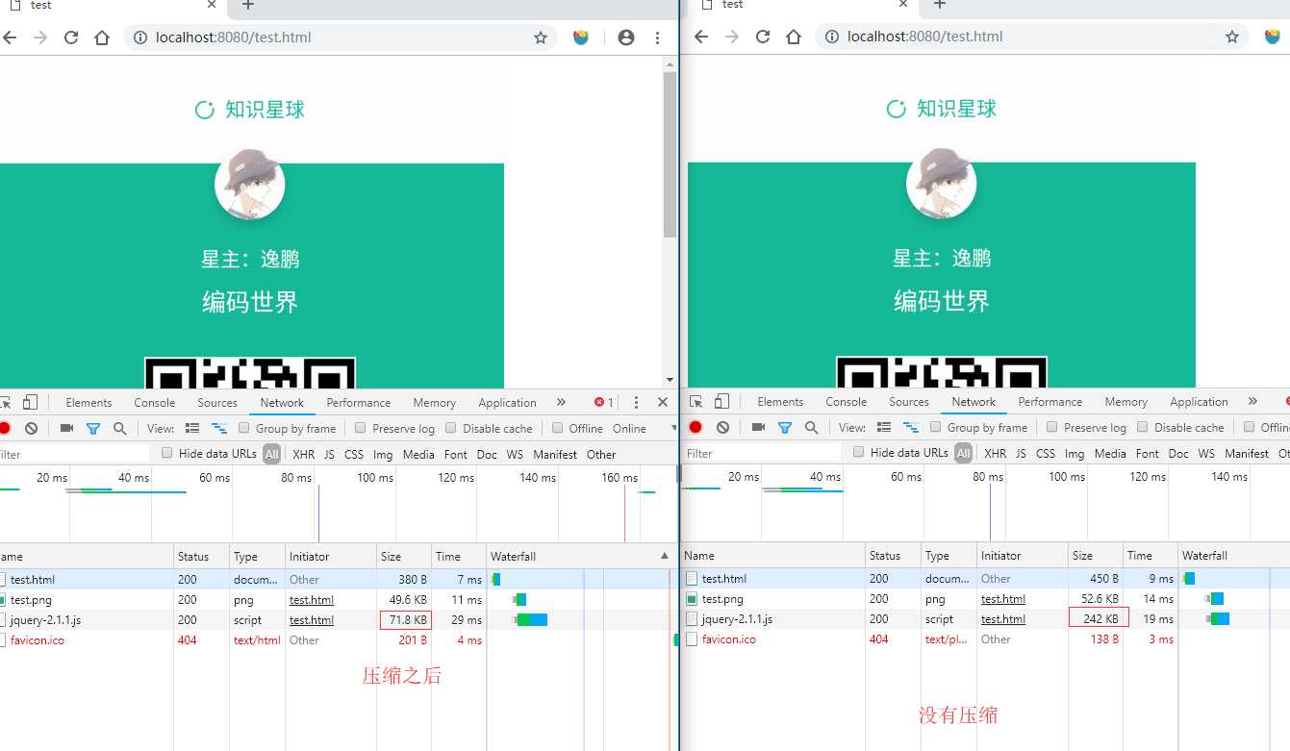
Task: Go back in right browser window
Action: pyautogui.click(x=701, y=37)
